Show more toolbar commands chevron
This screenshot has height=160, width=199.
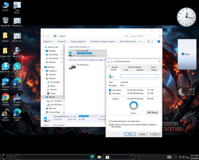point(139,41)
